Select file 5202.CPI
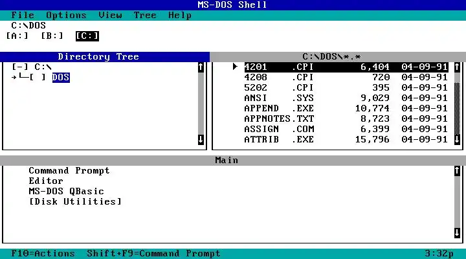Viewport: 466px width, 259px height. click(346, 87)
